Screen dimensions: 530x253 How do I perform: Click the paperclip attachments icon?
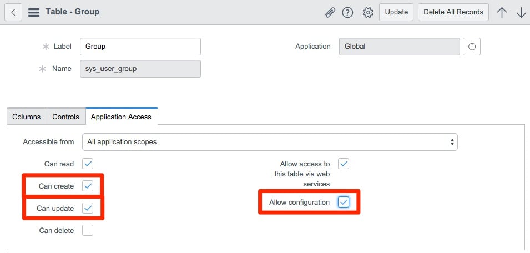click(330, 12)
